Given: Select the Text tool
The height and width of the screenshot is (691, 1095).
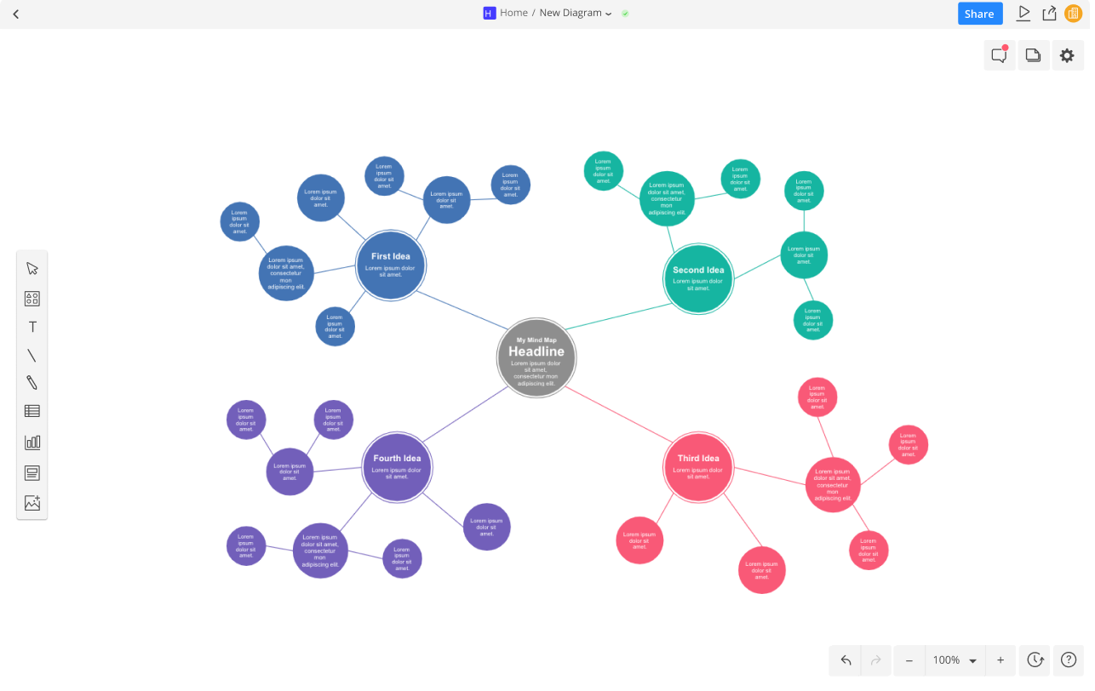Looking at the screenshot, I should (x=32, y=327).
